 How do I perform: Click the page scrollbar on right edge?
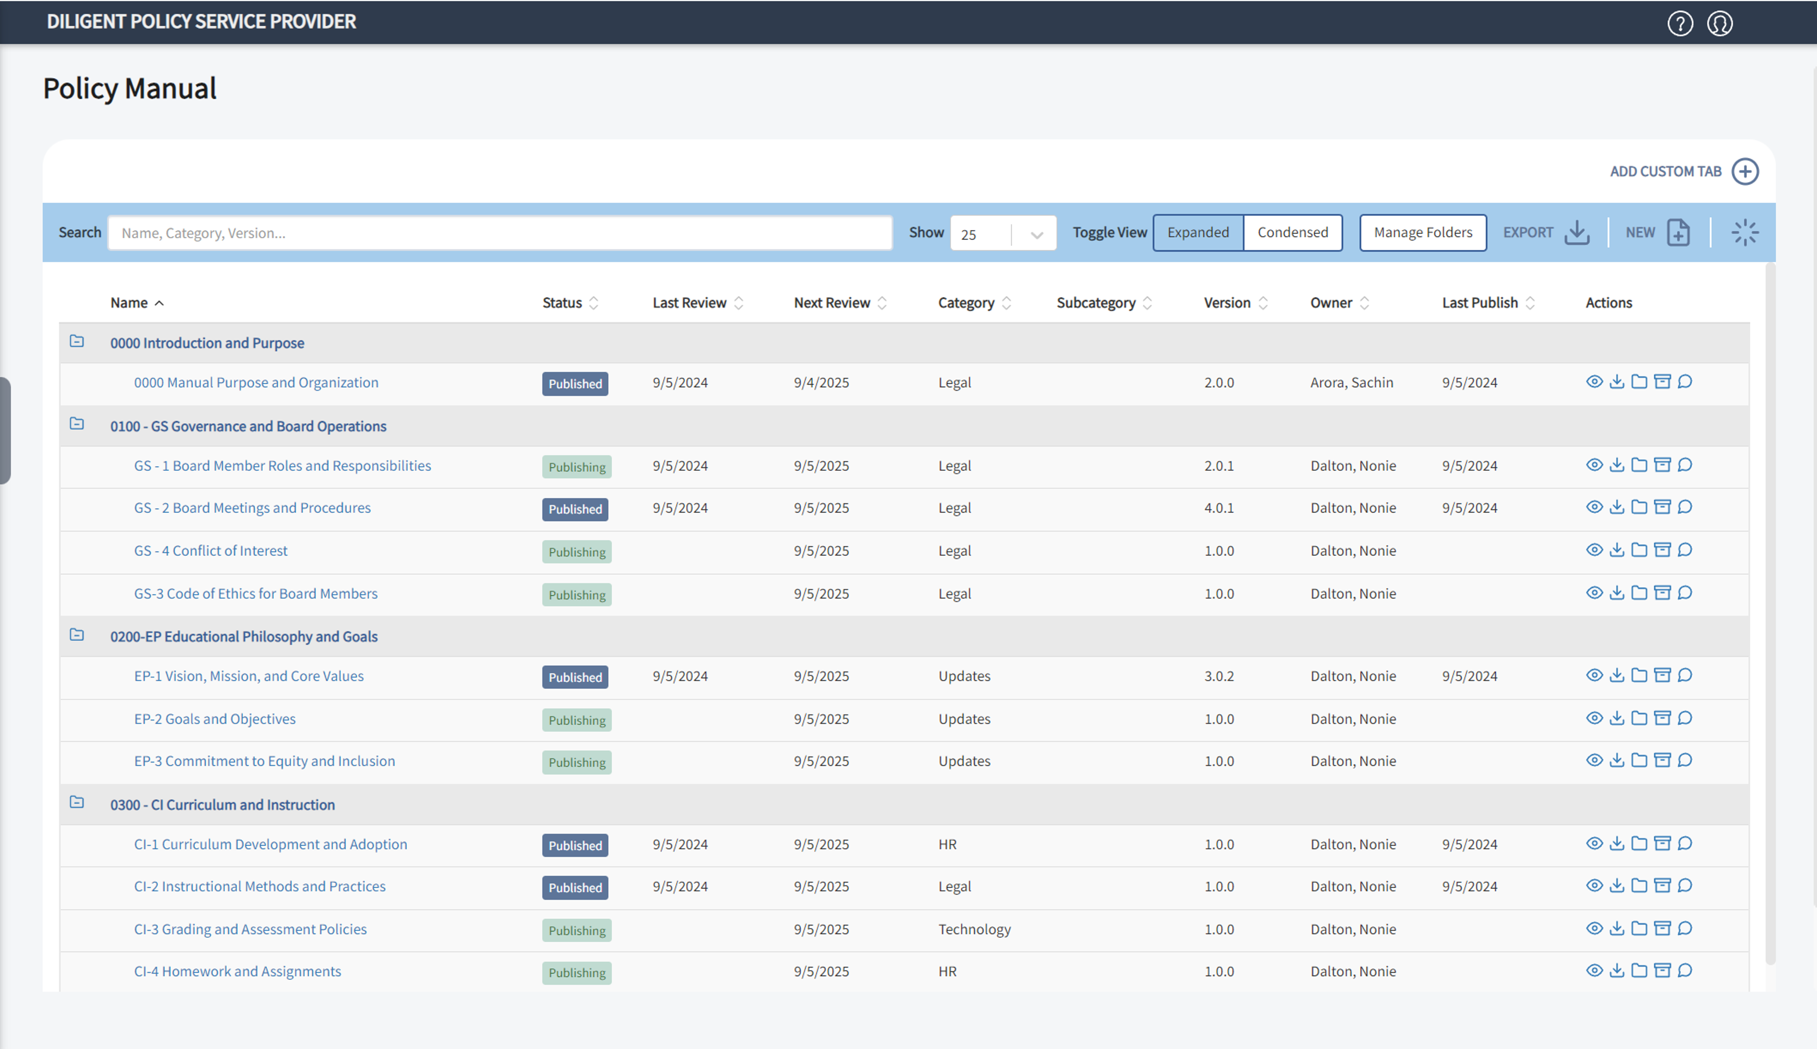coord(1814,486)
